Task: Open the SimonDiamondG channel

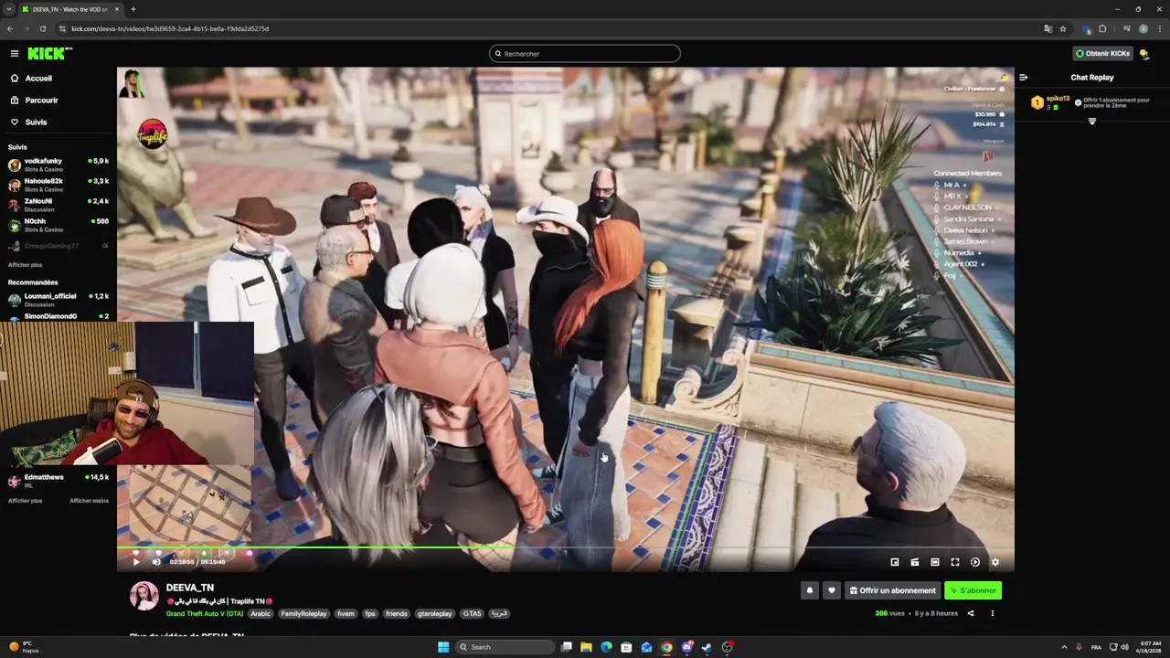Action: point(58,316)
